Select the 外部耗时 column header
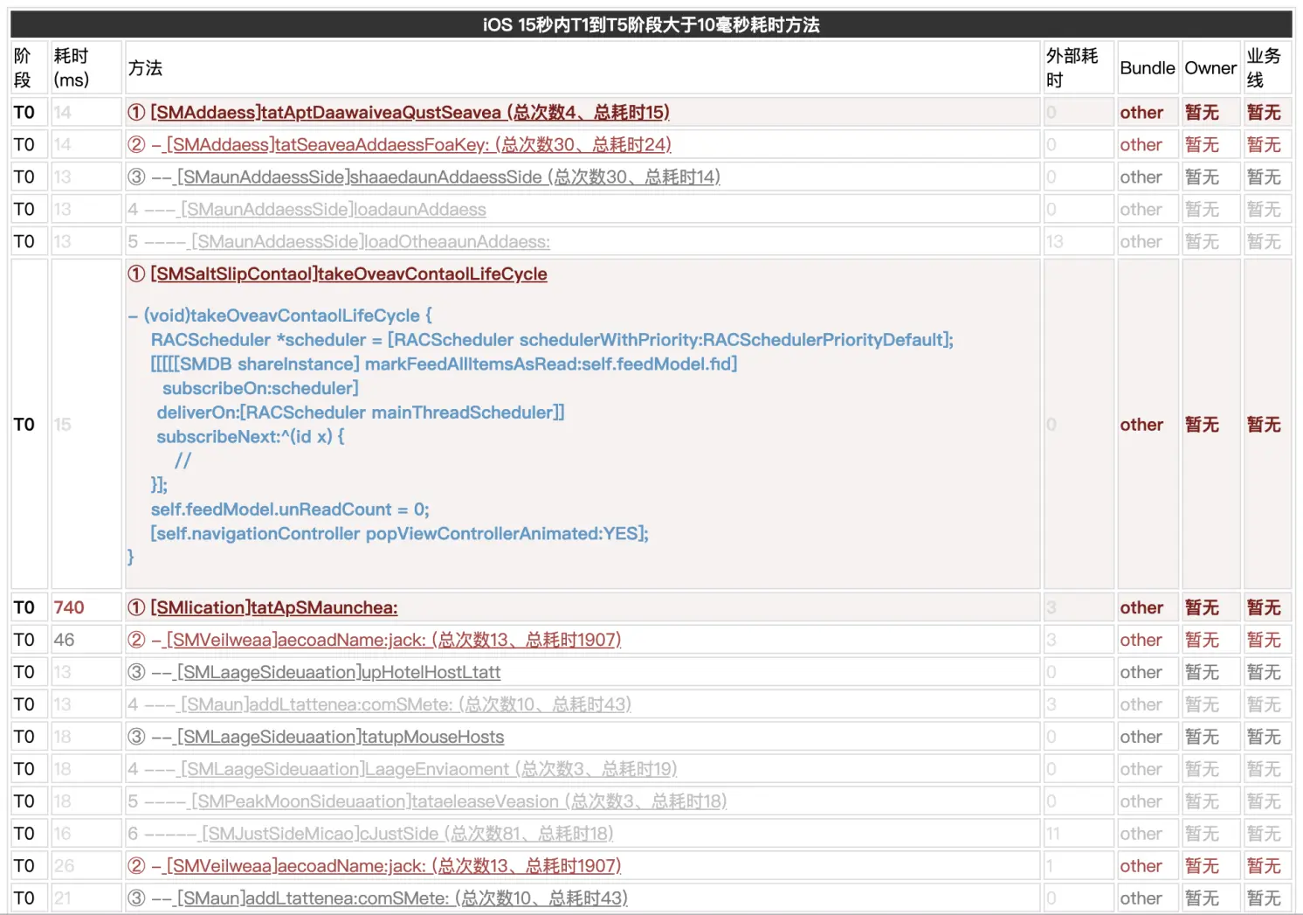The width and height of the screenshot is (1303, 915). [1072, 68]
